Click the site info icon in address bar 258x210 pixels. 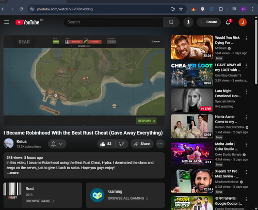pyautogui.click(x=32, y=9)
